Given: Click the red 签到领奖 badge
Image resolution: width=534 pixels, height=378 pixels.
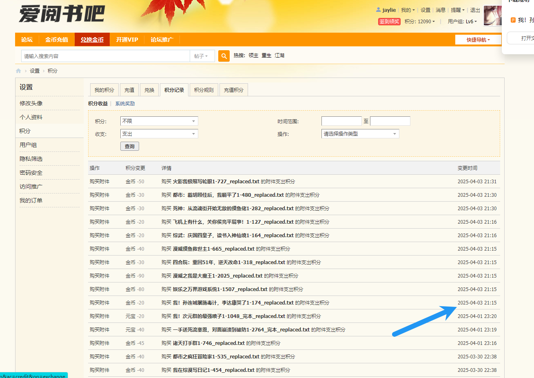Looking at the screenshot, I should click(389, 22).
